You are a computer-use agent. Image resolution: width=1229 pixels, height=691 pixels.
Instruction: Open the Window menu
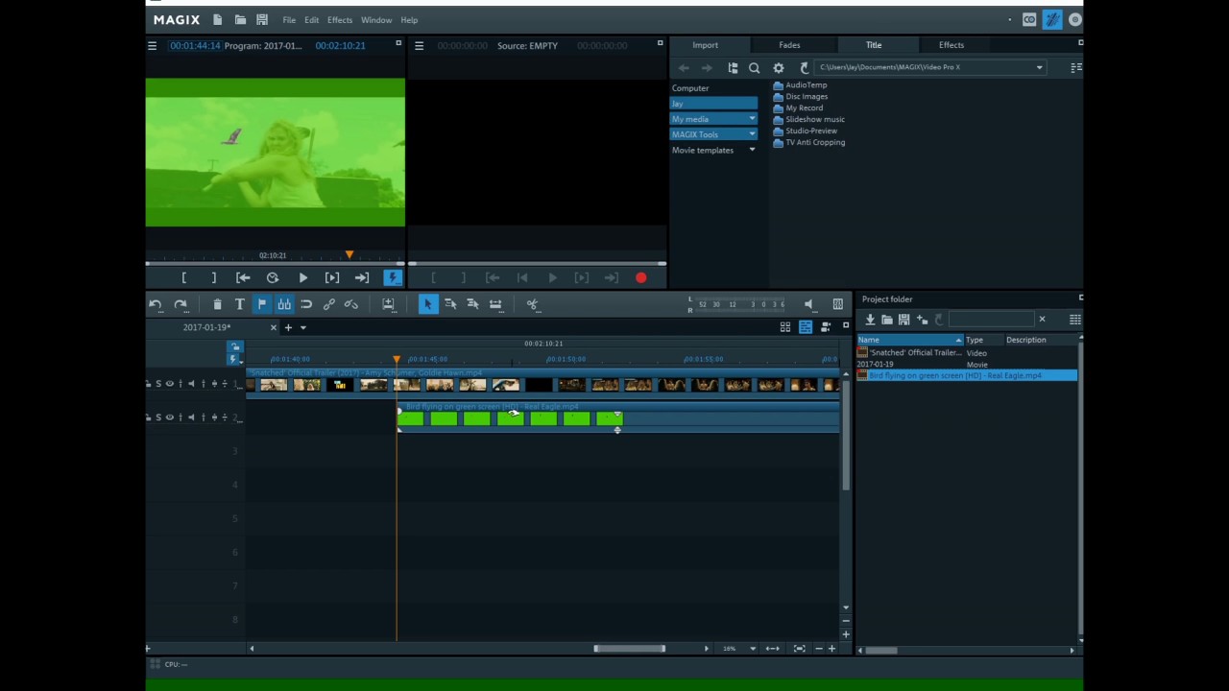tap(376, 20)
